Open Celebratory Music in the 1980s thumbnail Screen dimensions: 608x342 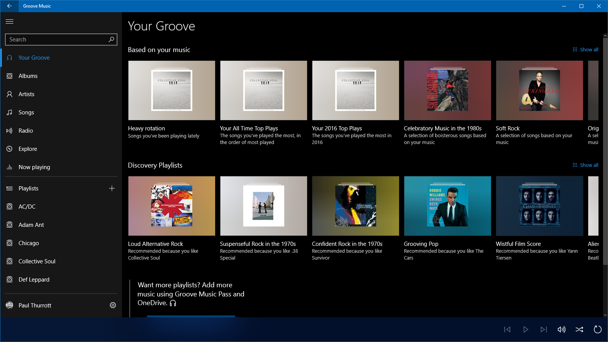[448, 90]
